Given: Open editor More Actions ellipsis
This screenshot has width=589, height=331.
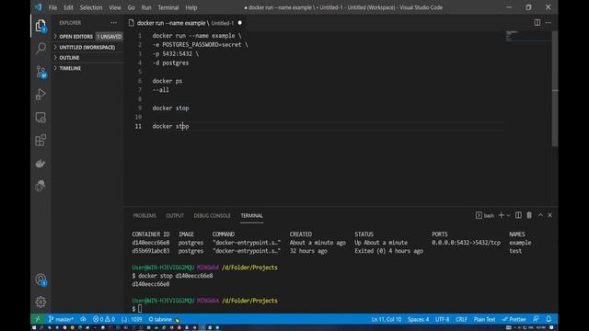Looking at the screenshot, I should click(x=549, y=22).
